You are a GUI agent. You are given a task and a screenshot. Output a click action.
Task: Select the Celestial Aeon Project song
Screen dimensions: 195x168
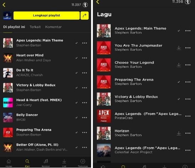click(x=144, y=150)
